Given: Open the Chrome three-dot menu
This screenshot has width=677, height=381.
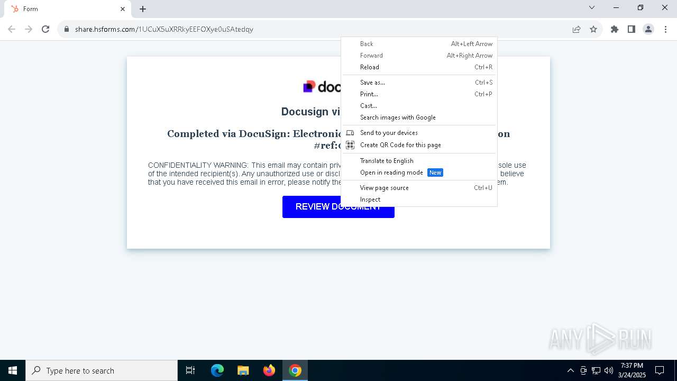Looking at the screenshot, I should point(665,29).
